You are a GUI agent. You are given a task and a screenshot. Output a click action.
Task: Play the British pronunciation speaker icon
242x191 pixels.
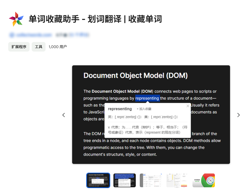(x=139, y=117)
